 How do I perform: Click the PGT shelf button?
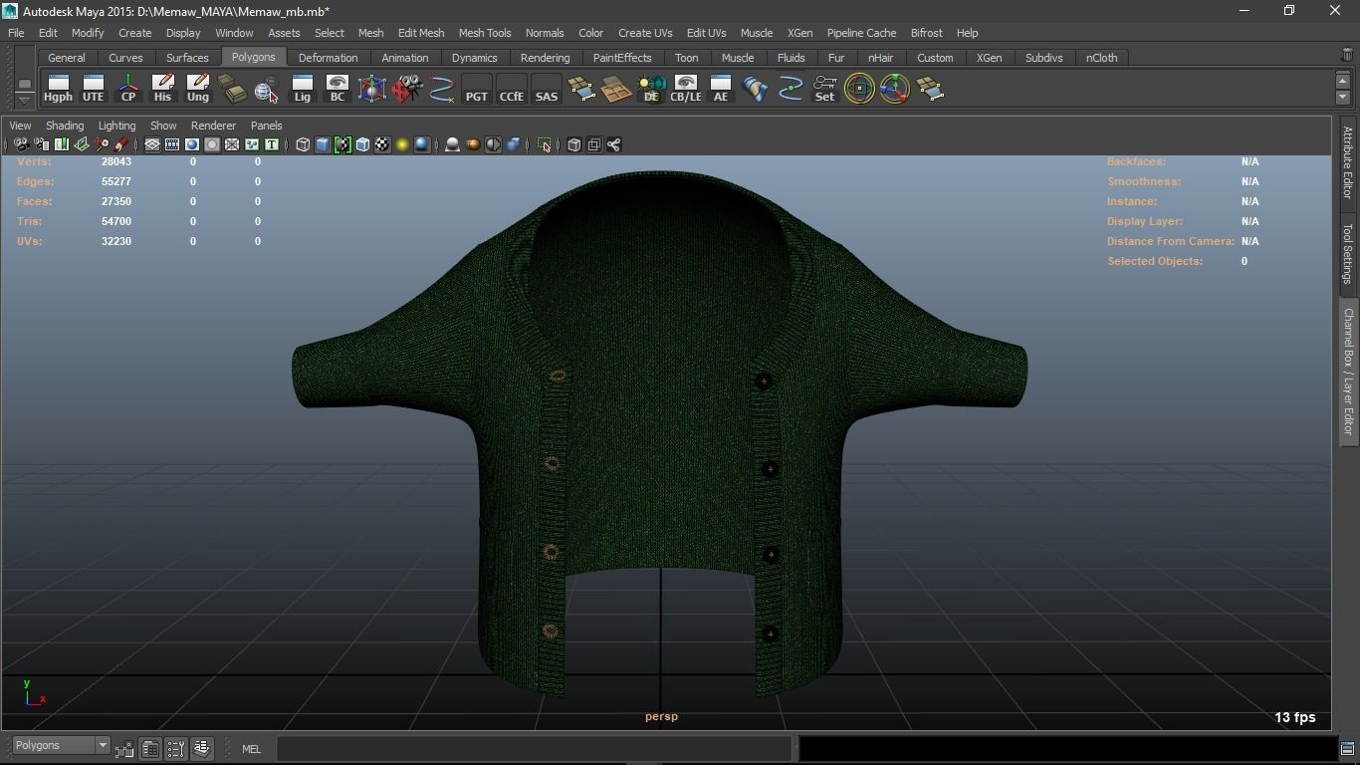pos(476,89)
